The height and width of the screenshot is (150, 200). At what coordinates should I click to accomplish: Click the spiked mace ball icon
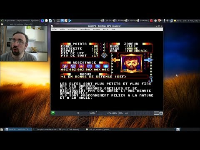point(104,55)
